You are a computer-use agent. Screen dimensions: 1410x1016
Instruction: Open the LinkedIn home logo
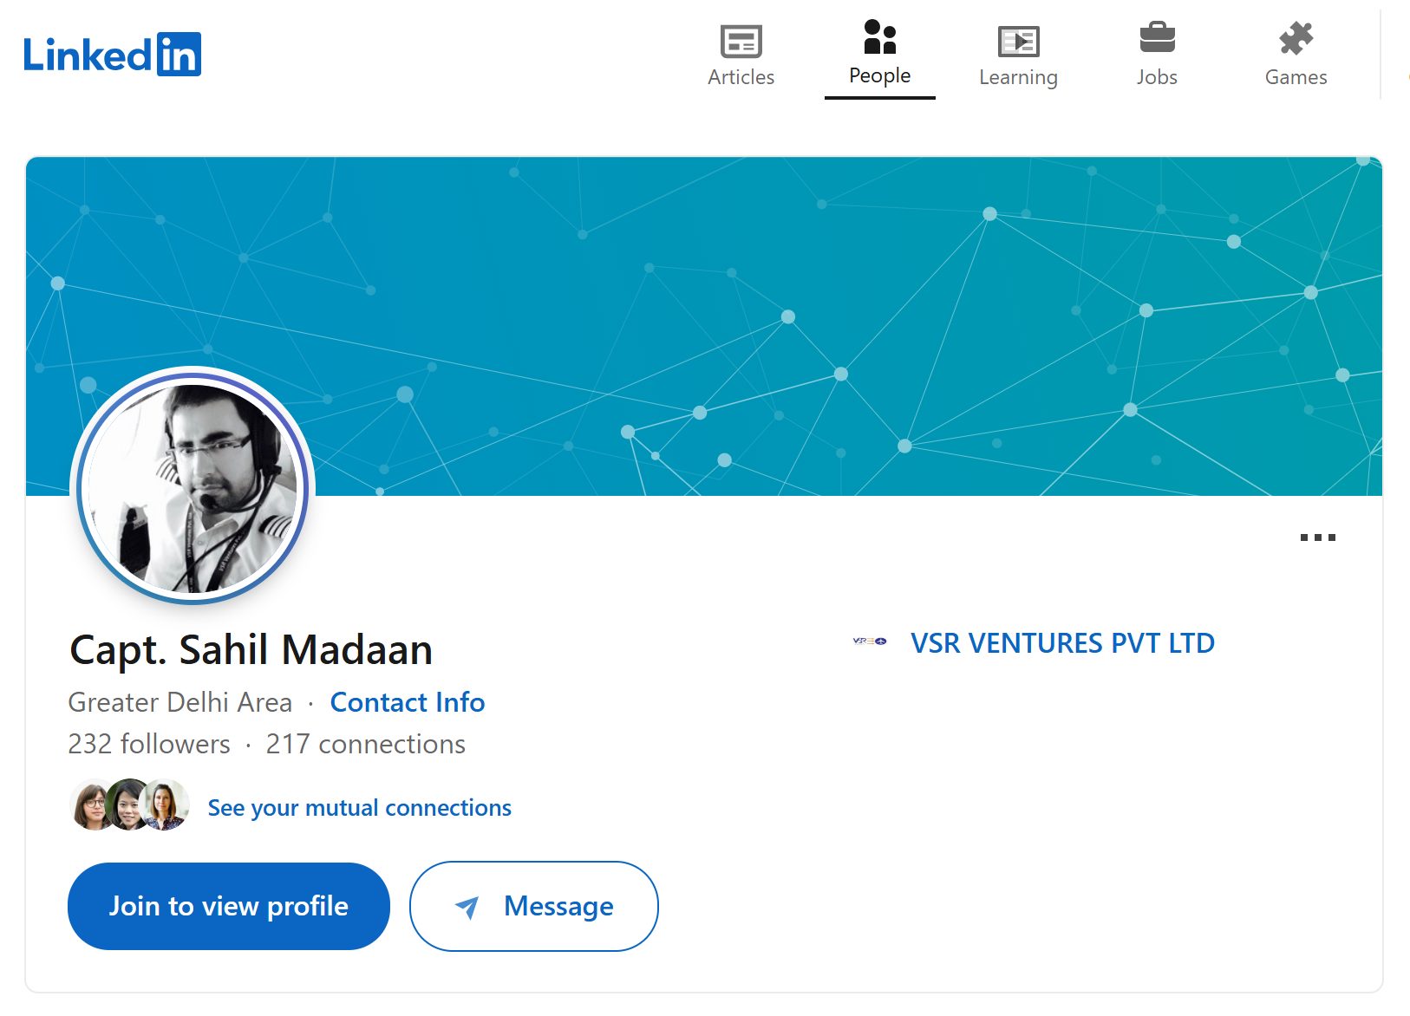[x=112, y=55]
